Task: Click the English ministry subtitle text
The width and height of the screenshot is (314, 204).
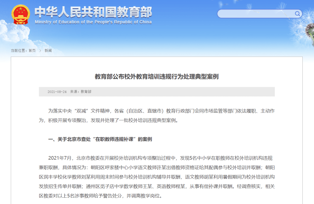Action: pyautogui.click(x=93, y=22)
